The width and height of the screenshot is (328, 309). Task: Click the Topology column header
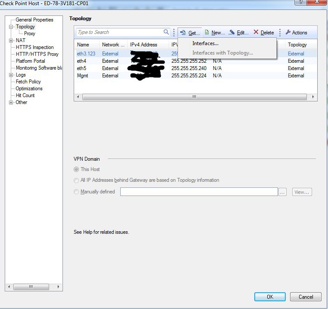pyautogui.click(x=301, y=45)
